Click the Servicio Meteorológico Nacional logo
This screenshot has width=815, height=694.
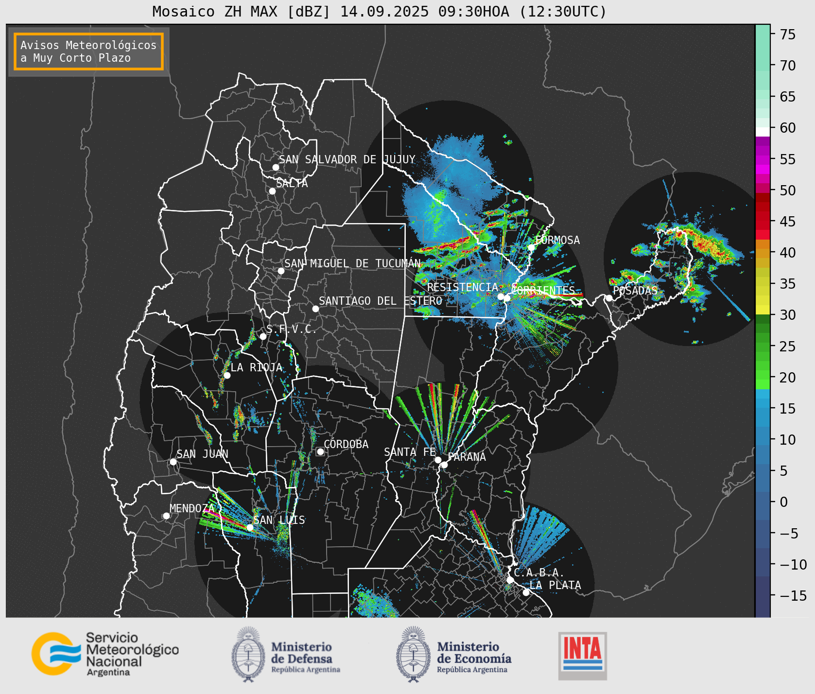[105, 654]
